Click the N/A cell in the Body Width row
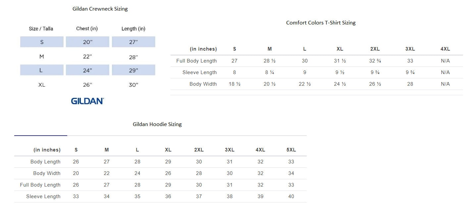Screen dimensions: 468x216 (x=445, y=84)
